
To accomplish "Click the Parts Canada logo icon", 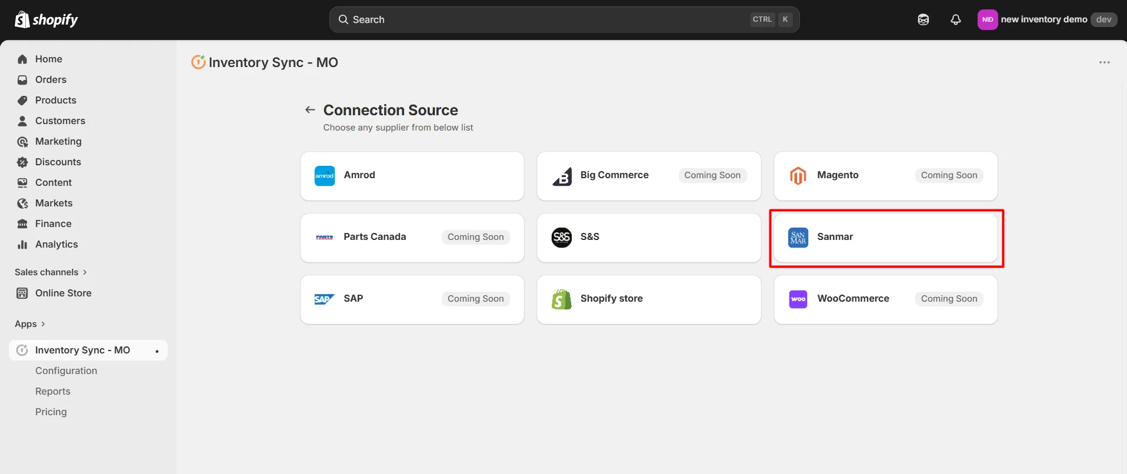I will click(x=325, y=237).
